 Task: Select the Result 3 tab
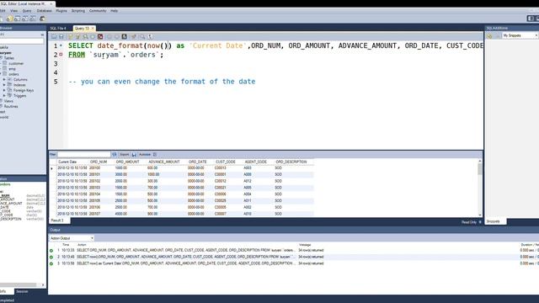click(x=57, y=221)
